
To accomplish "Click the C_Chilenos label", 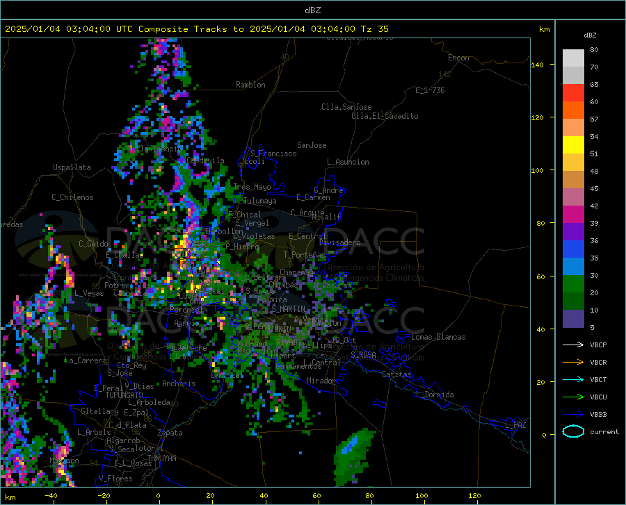I will [x=72, y=197].
